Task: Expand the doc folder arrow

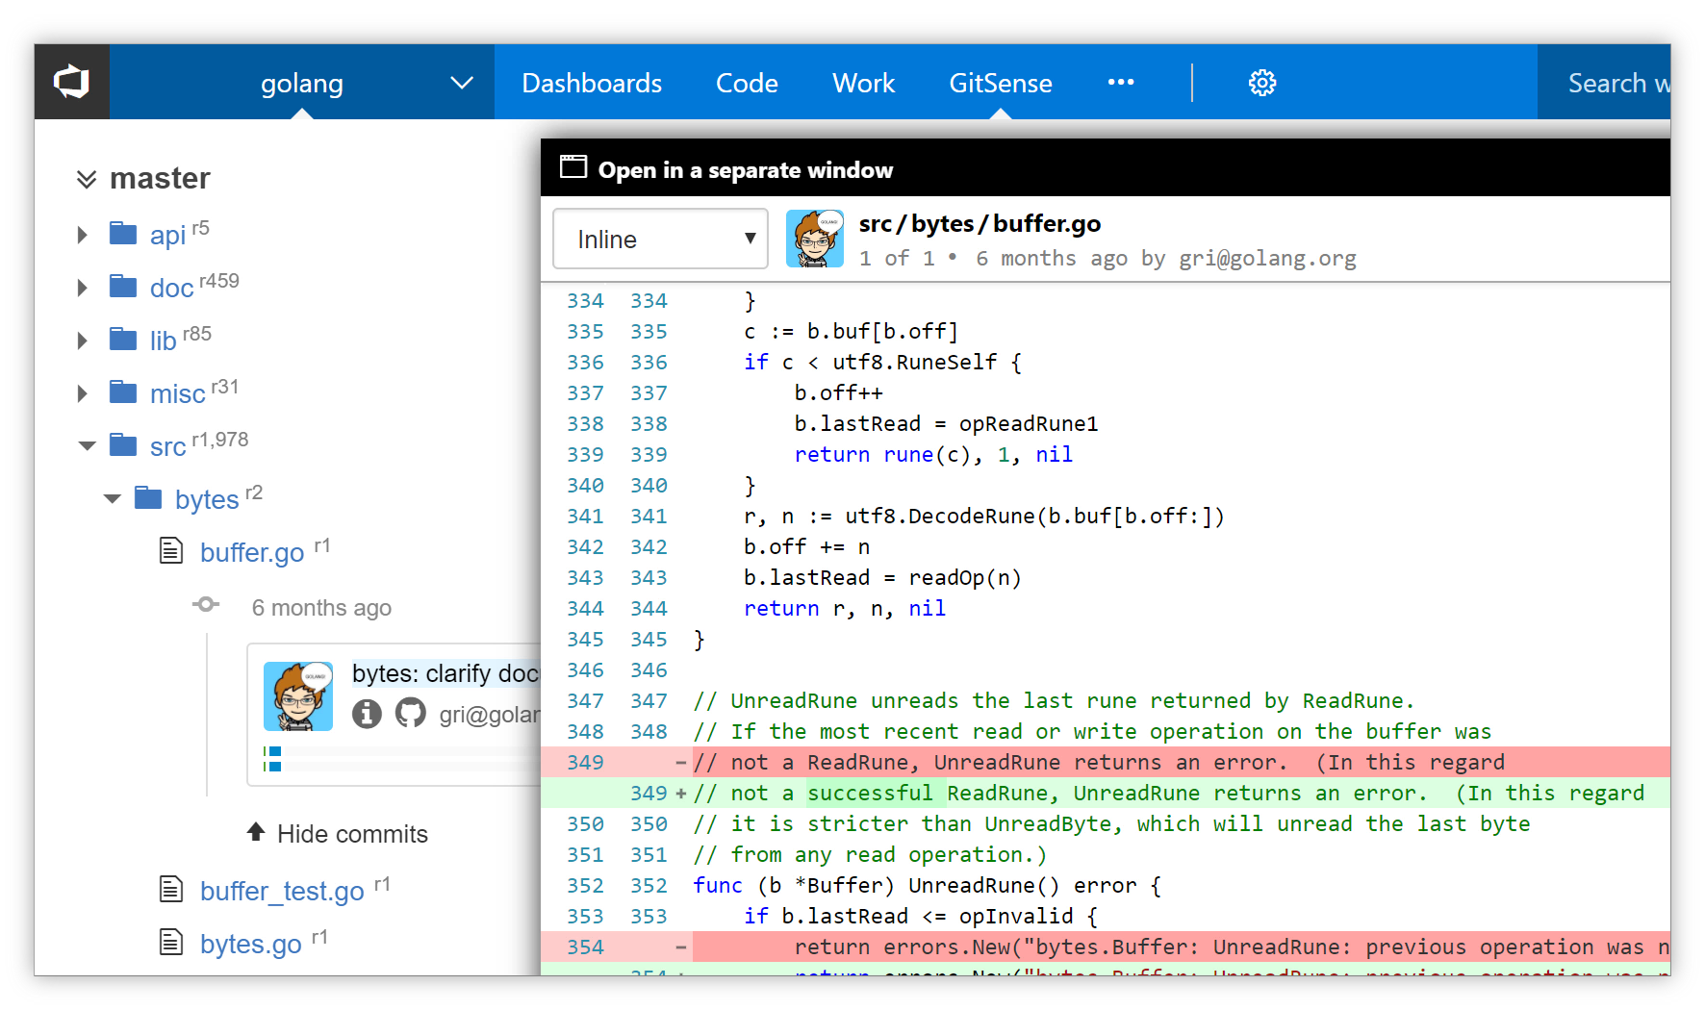Action: 83,288
